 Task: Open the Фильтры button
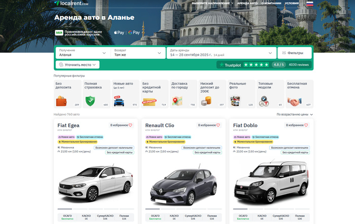point(295,53)
